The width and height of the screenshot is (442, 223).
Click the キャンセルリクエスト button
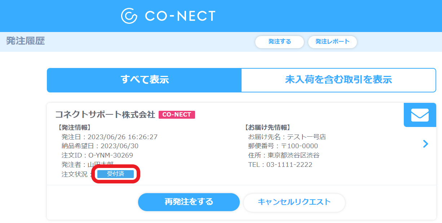coord(294,202)
